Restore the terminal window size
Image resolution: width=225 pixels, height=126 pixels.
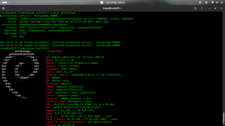point(215,8)
